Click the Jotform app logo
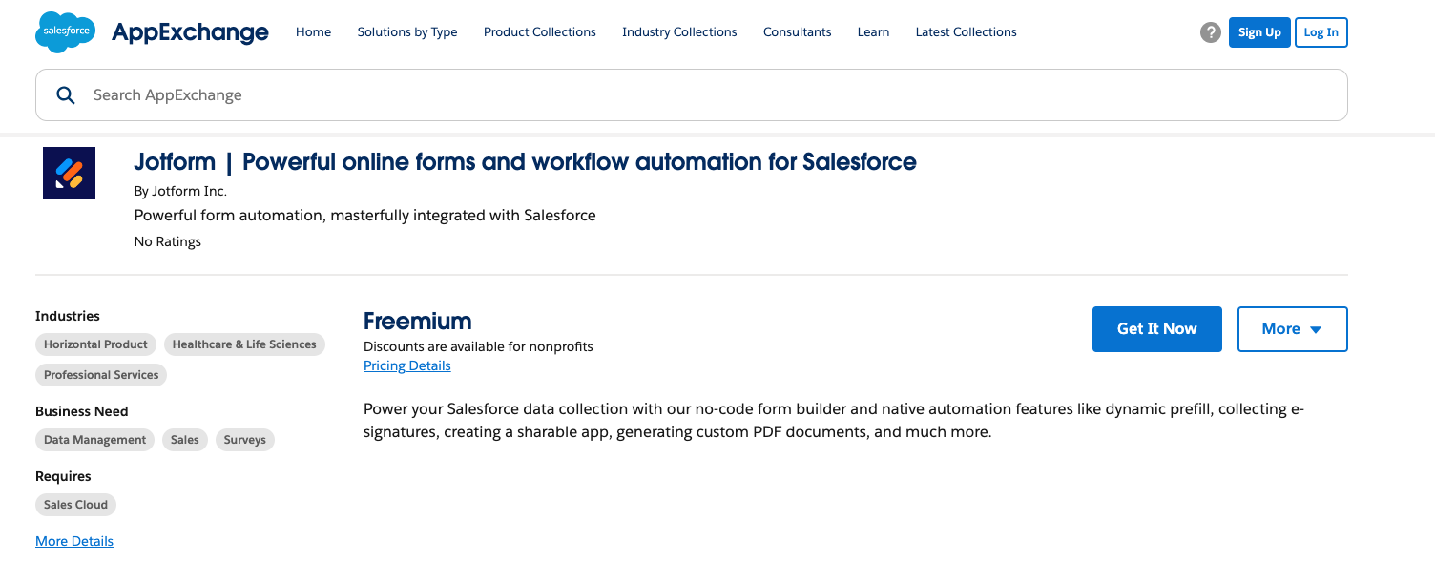The width and height of the screenshot is (1435, 584). pyautogui.click(x=70, y=173)
